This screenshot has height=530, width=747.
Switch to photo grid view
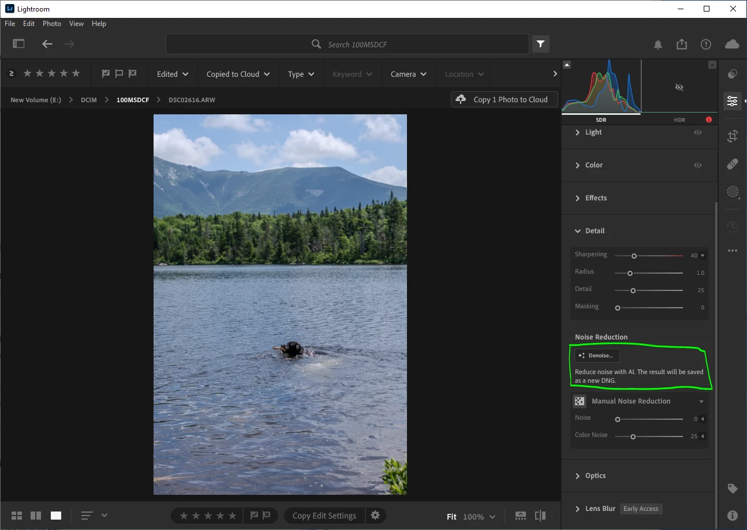tap(17, 516)
